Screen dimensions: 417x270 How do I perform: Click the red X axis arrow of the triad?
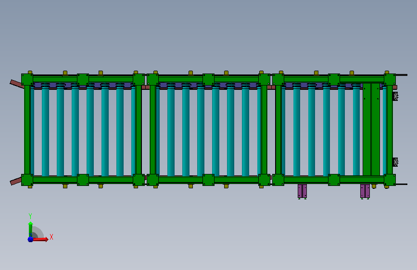(40, 239)
